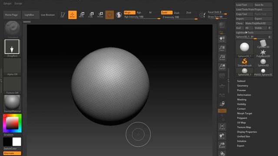Expand the UV Map section
This screenshot has width=278, height=156.
(242, 123)
